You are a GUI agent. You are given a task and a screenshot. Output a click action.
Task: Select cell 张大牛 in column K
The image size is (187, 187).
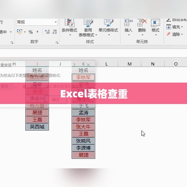pos(83,127)
